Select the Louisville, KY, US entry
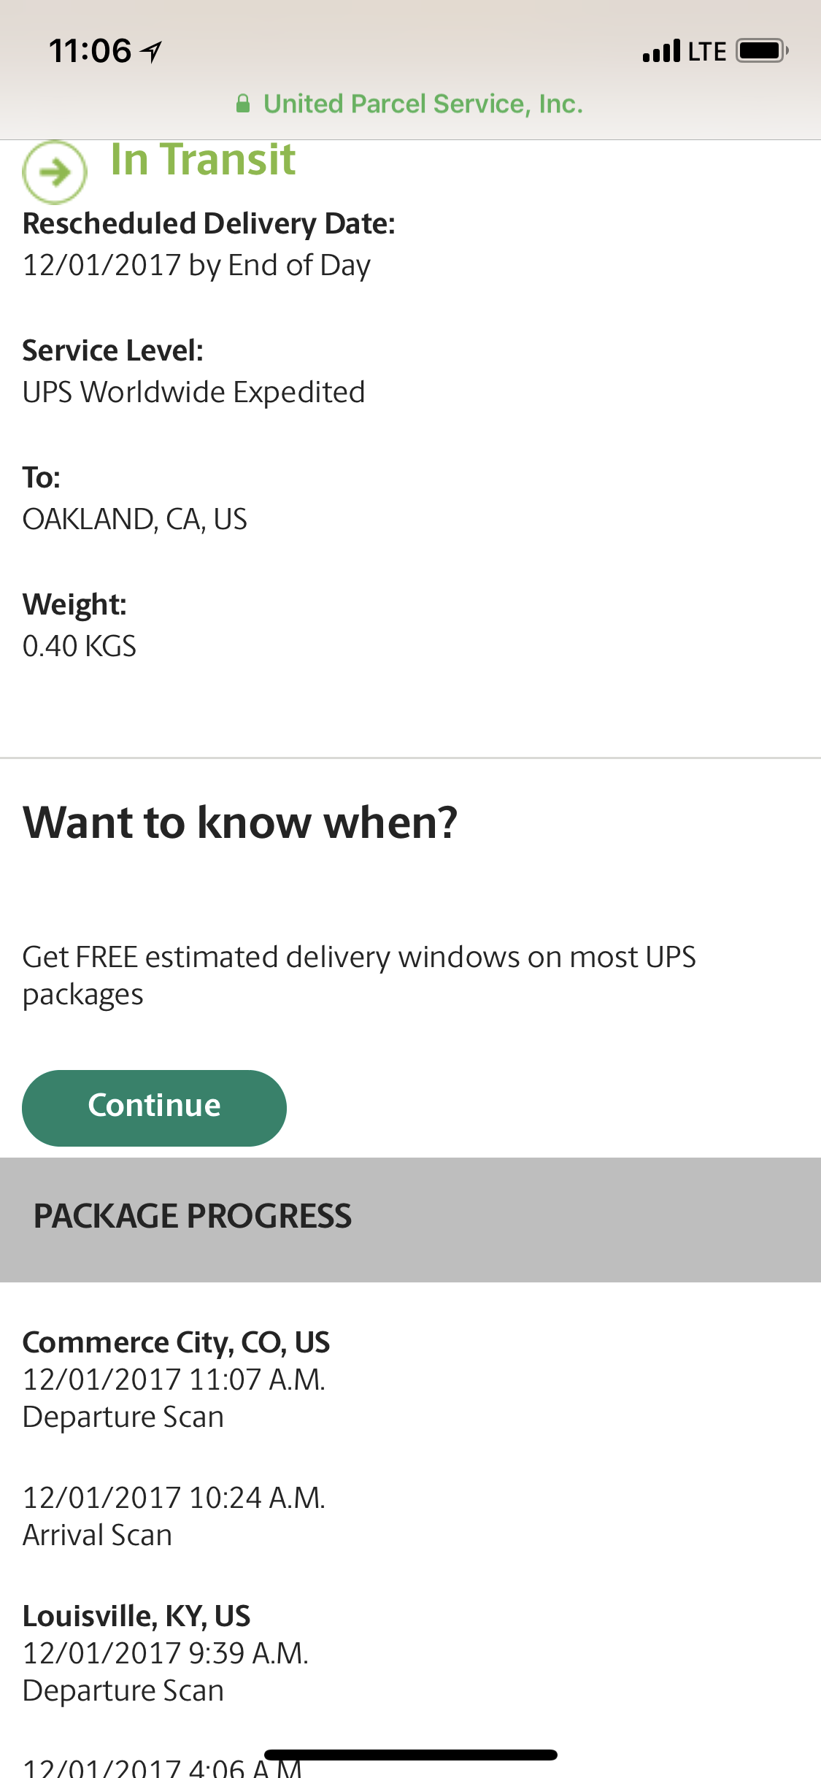Viewport: 821px width, 1778px height. (136, 1615)
